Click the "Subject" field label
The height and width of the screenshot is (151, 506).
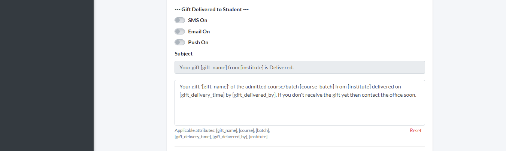(x=184, y=54)
